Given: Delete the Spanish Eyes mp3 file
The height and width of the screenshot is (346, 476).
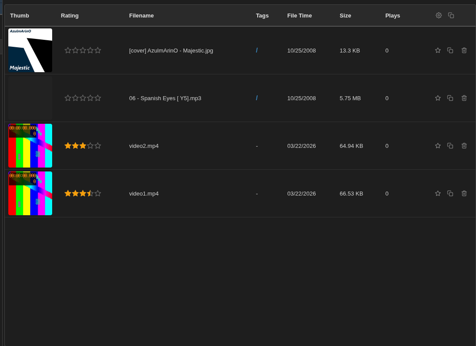Looking at the screenshot, I should [x=464, y=98].
